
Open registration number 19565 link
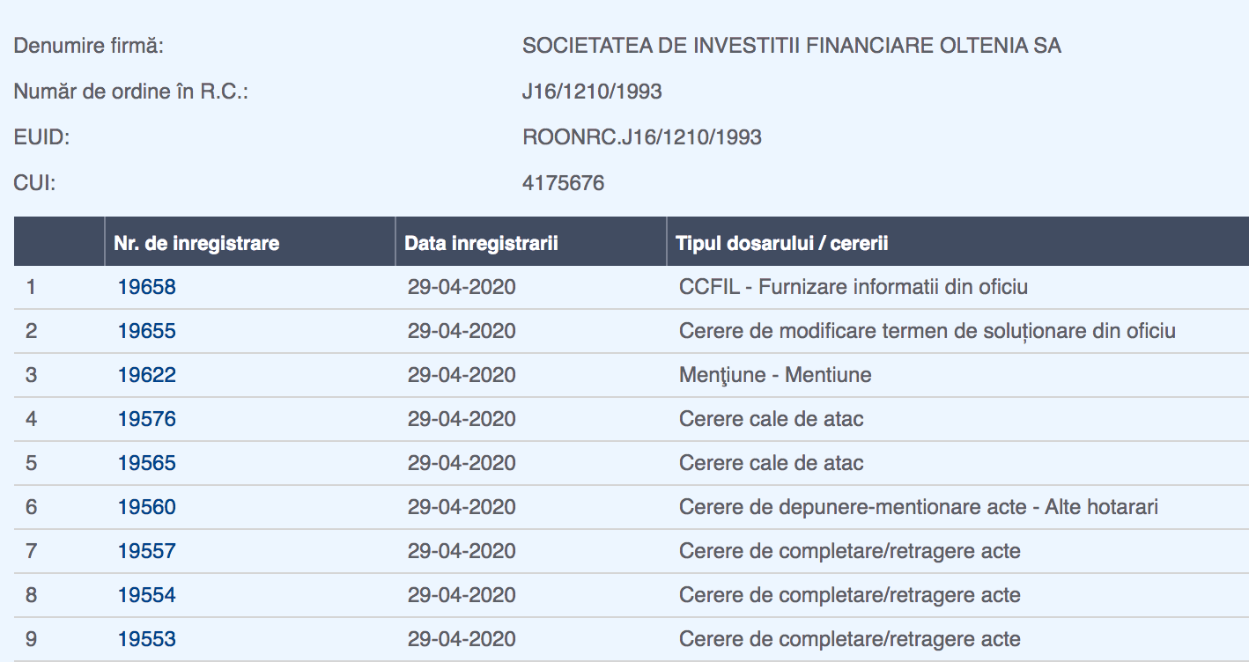(147, 463)
